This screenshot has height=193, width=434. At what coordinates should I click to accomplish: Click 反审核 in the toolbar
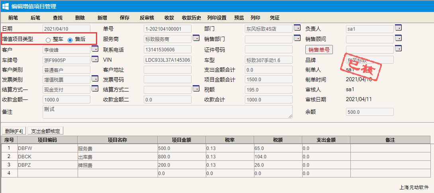click(147, 18)
